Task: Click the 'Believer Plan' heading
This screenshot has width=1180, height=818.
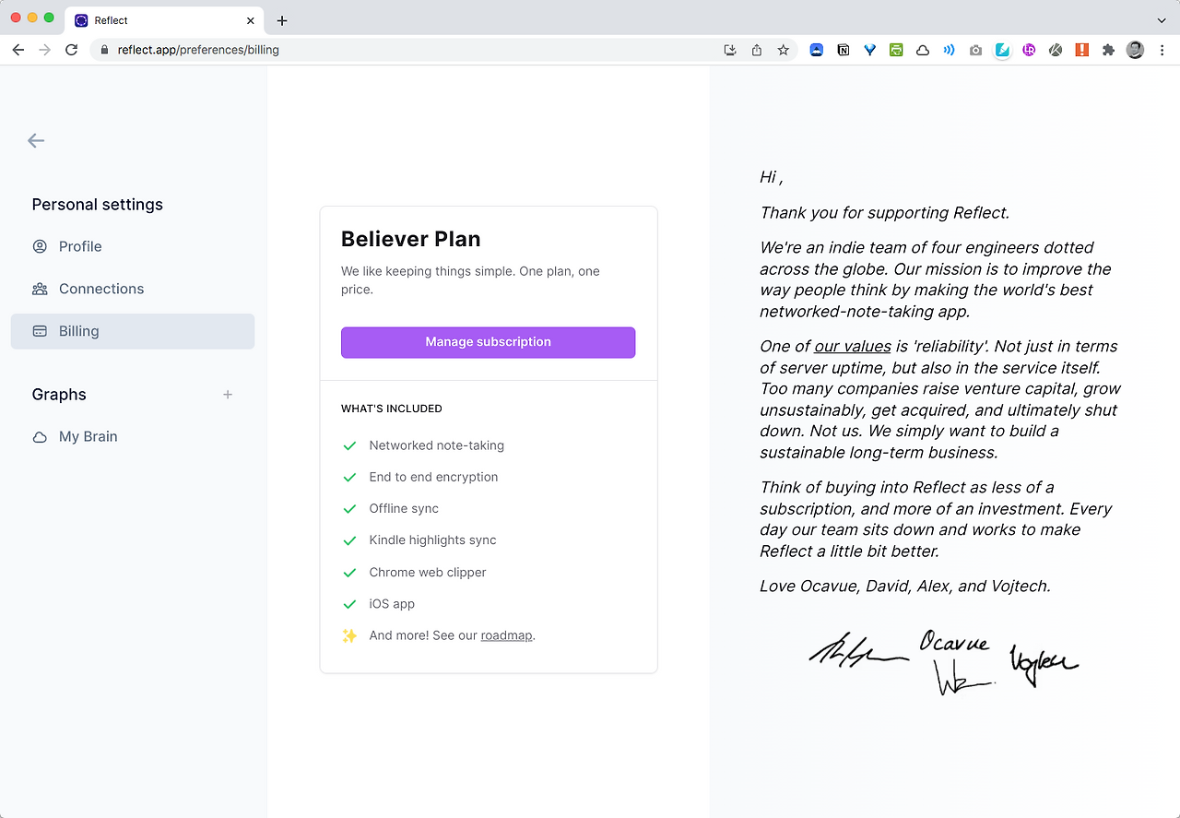Action: (411, 239)
